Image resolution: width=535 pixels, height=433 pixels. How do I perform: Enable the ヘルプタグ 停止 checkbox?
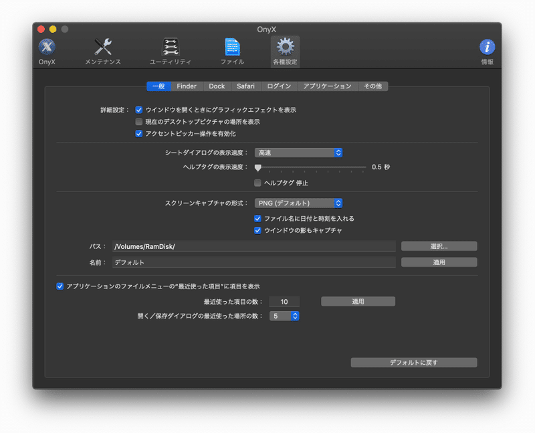257,183
